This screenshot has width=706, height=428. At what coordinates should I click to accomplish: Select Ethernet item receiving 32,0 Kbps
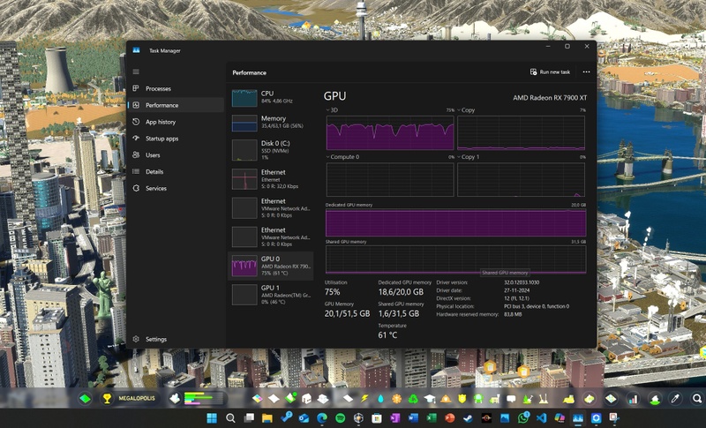click(271, 178)
